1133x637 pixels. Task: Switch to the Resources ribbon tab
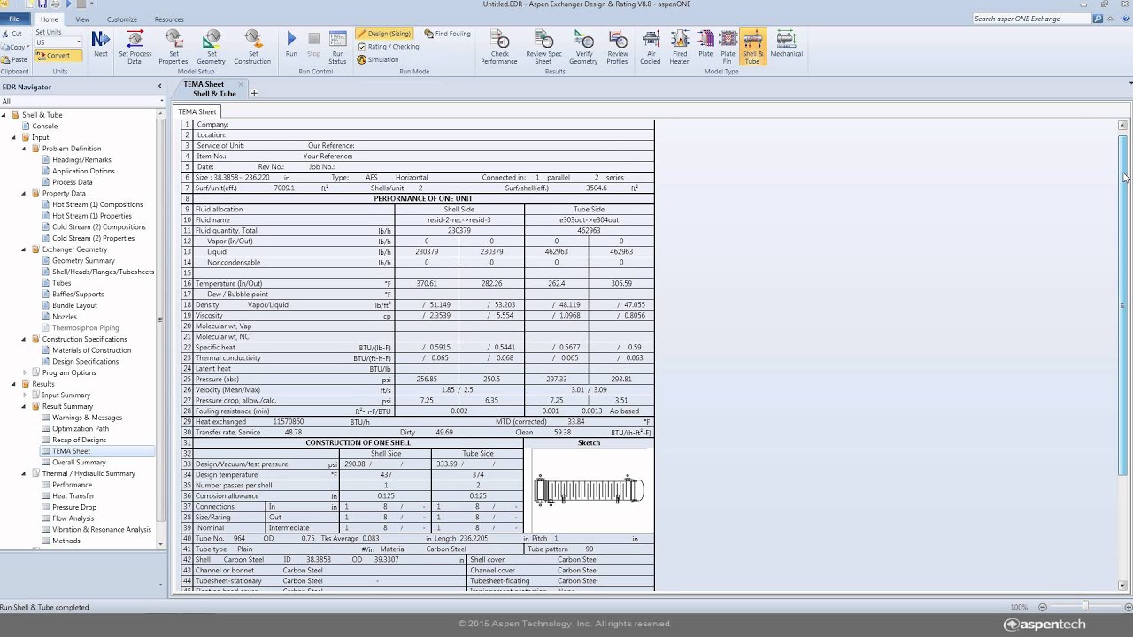point(169,19)
